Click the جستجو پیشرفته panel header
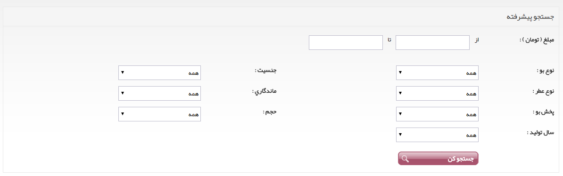The width and height of the screenshot is (563, 176). pos(281,17)
